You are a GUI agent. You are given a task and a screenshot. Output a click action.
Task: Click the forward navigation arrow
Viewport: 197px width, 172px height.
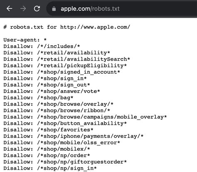[x=23, y=9]
